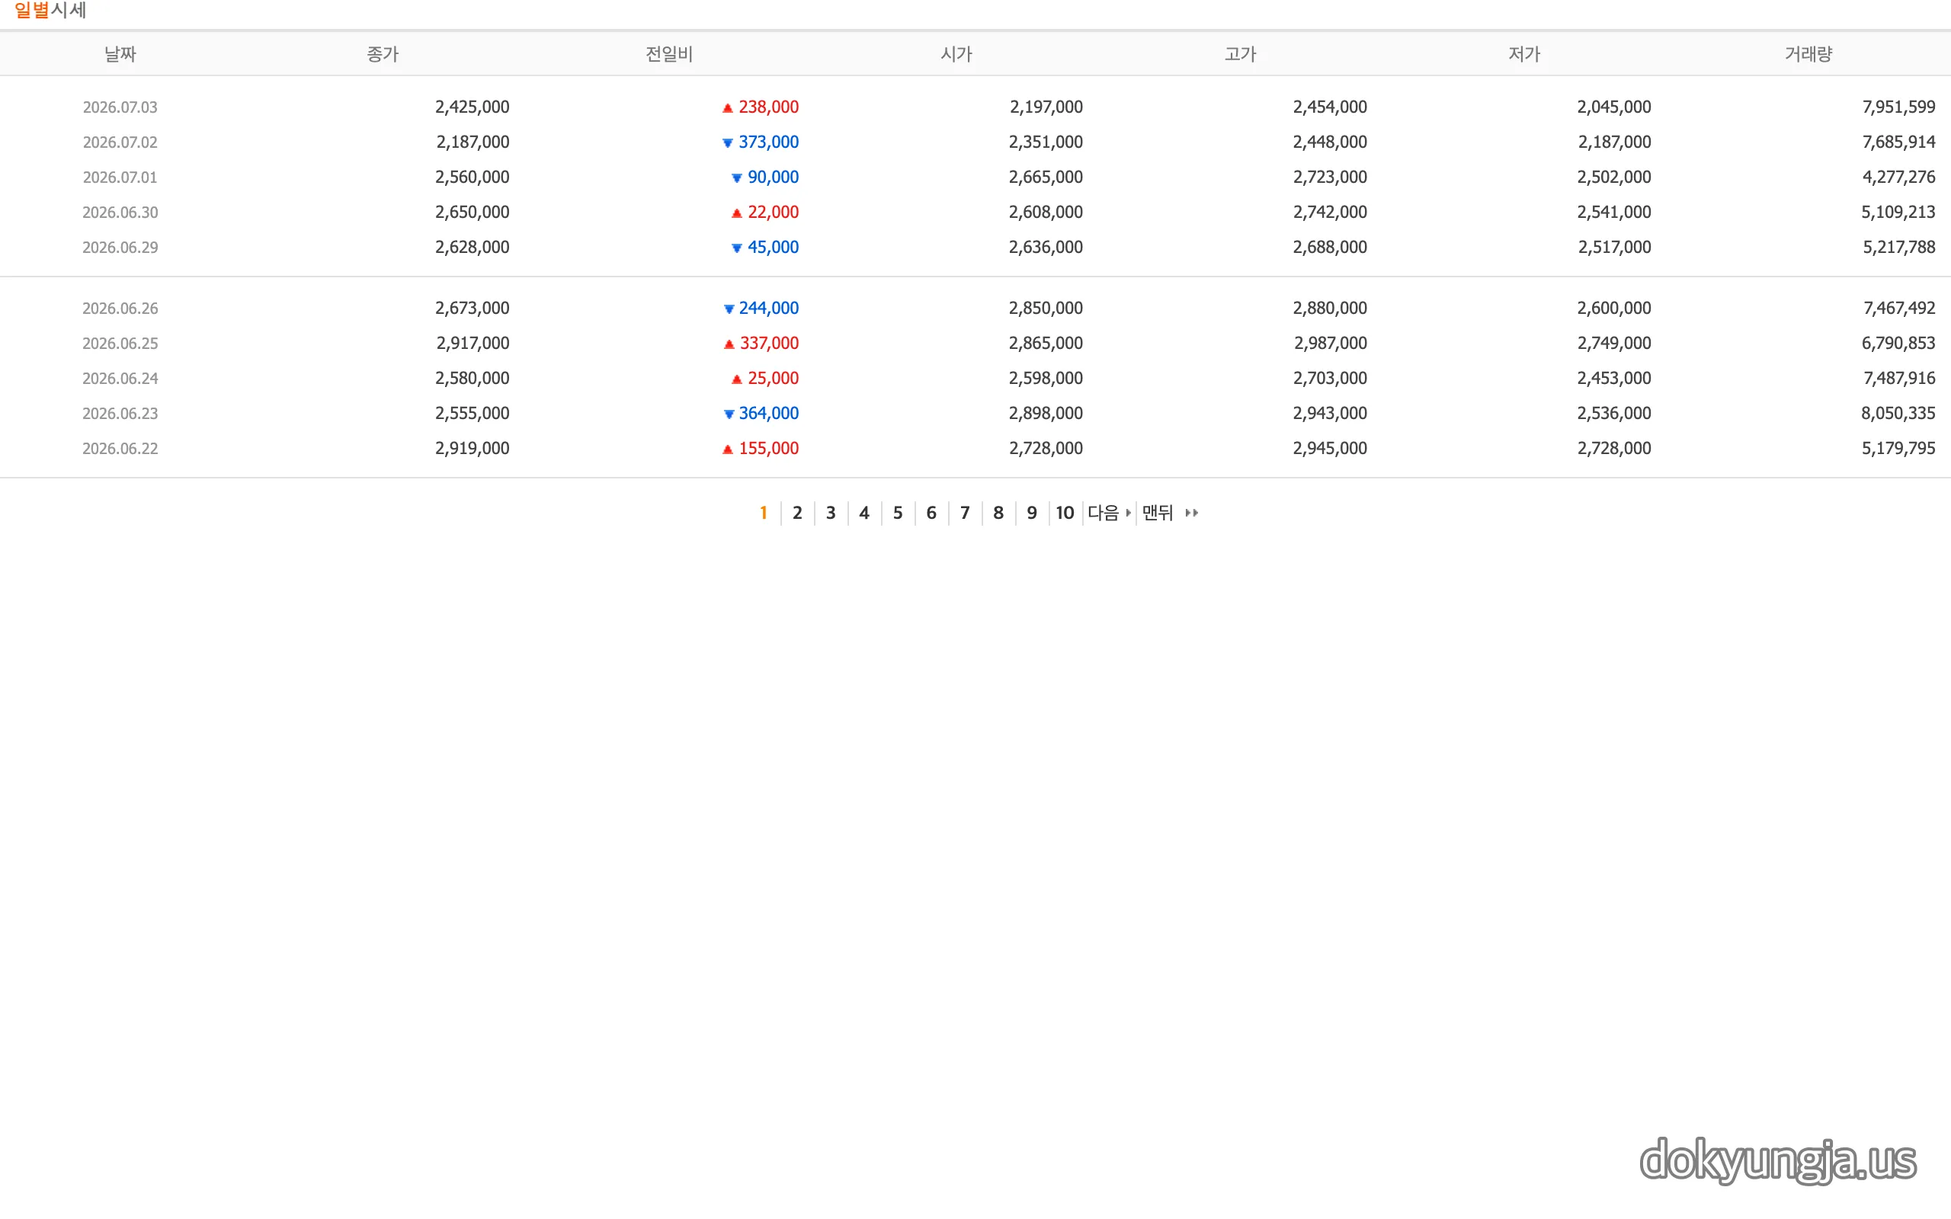Click the blue down arrow for 2026.07.02

727,143
